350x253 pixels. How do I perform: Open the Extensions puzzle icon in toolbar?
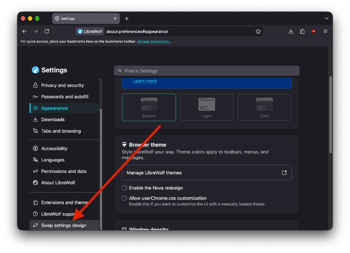302,31
